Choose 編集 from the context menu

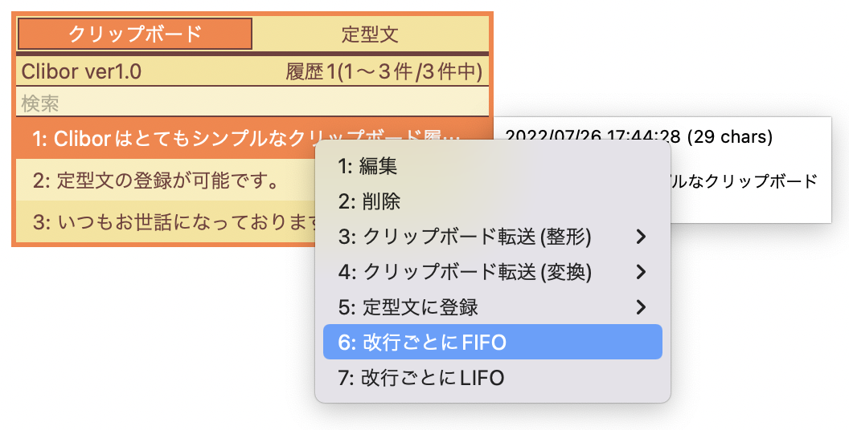(x=493, y=166)
